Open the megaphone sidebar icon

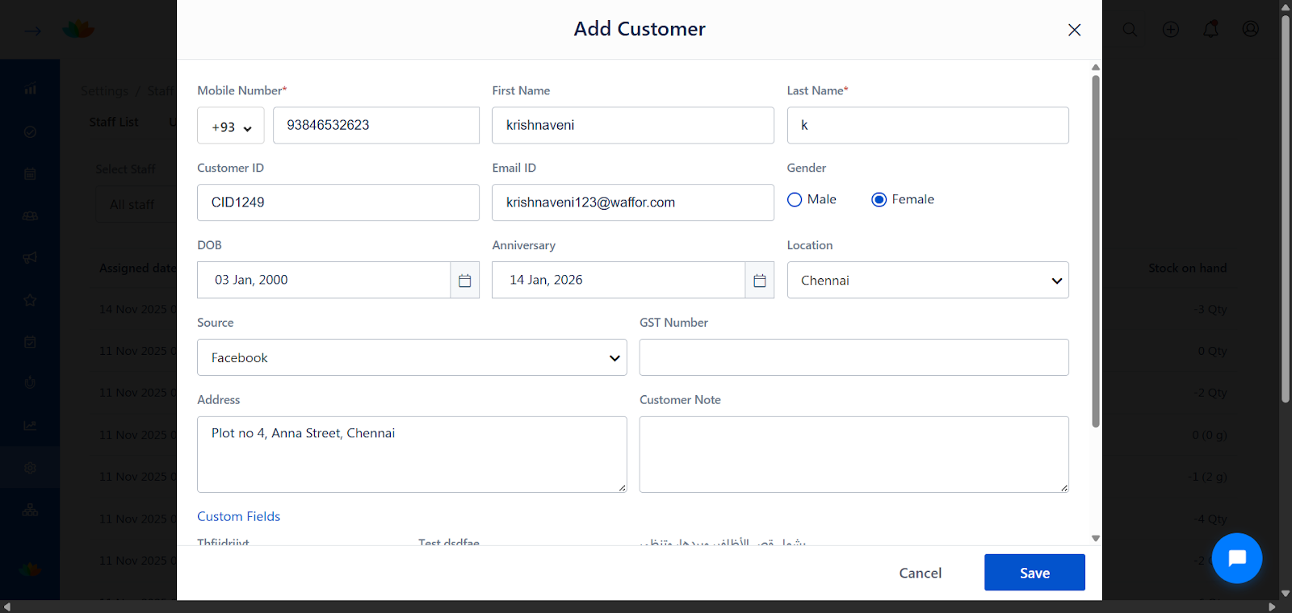30,258
